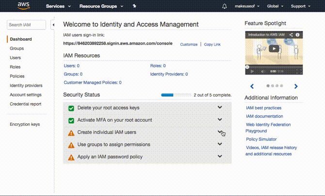
Task: Collapse the sidebar with the arrow handle
Action: tap(53, 25)
